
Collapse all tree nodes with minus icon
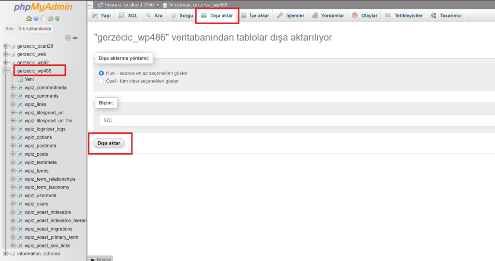pos(68,38)
